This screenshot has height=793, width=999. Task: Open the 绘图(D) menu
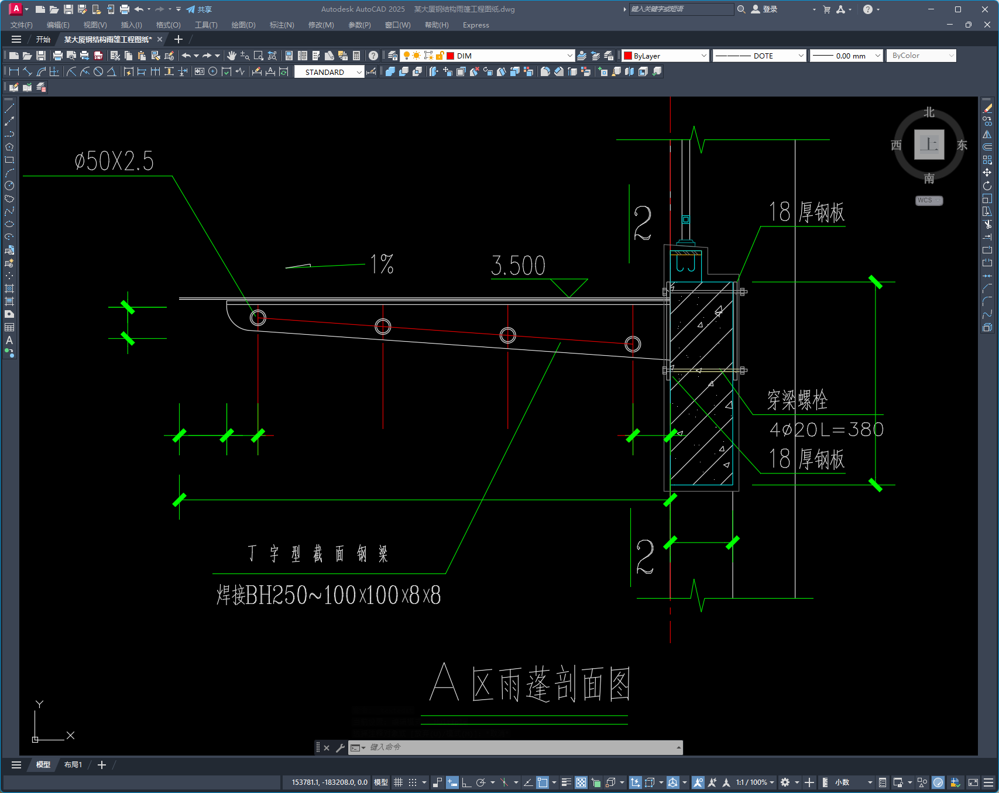pyautogui.click(x=243, y=25)
